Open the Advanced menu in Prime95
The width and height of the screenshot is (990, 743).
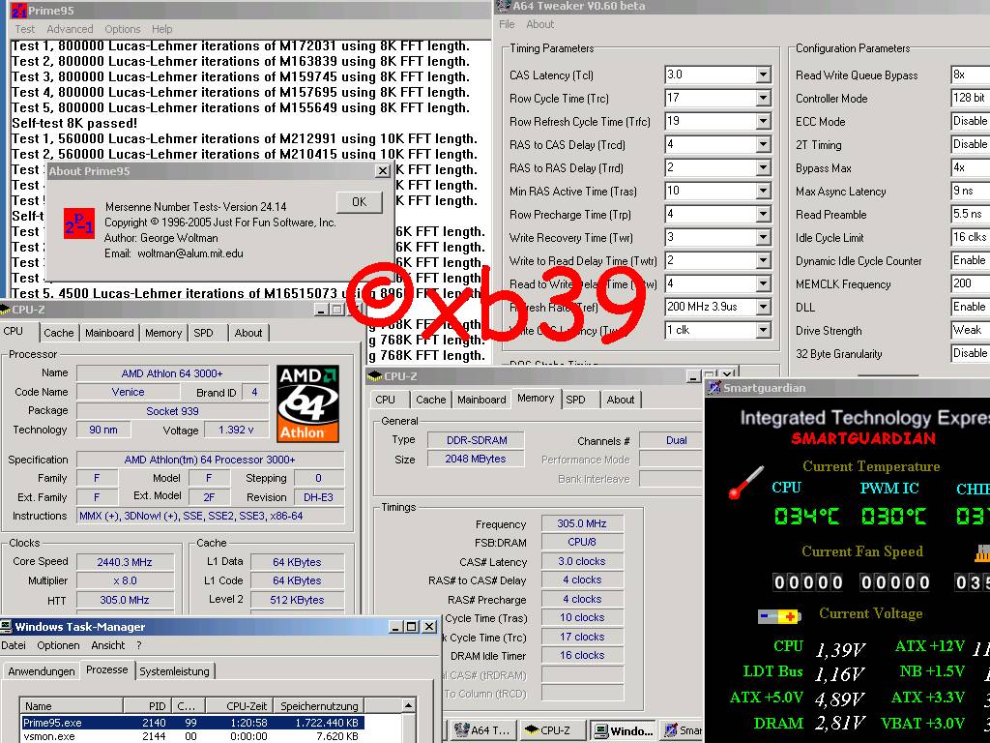[x=70, y=29]
